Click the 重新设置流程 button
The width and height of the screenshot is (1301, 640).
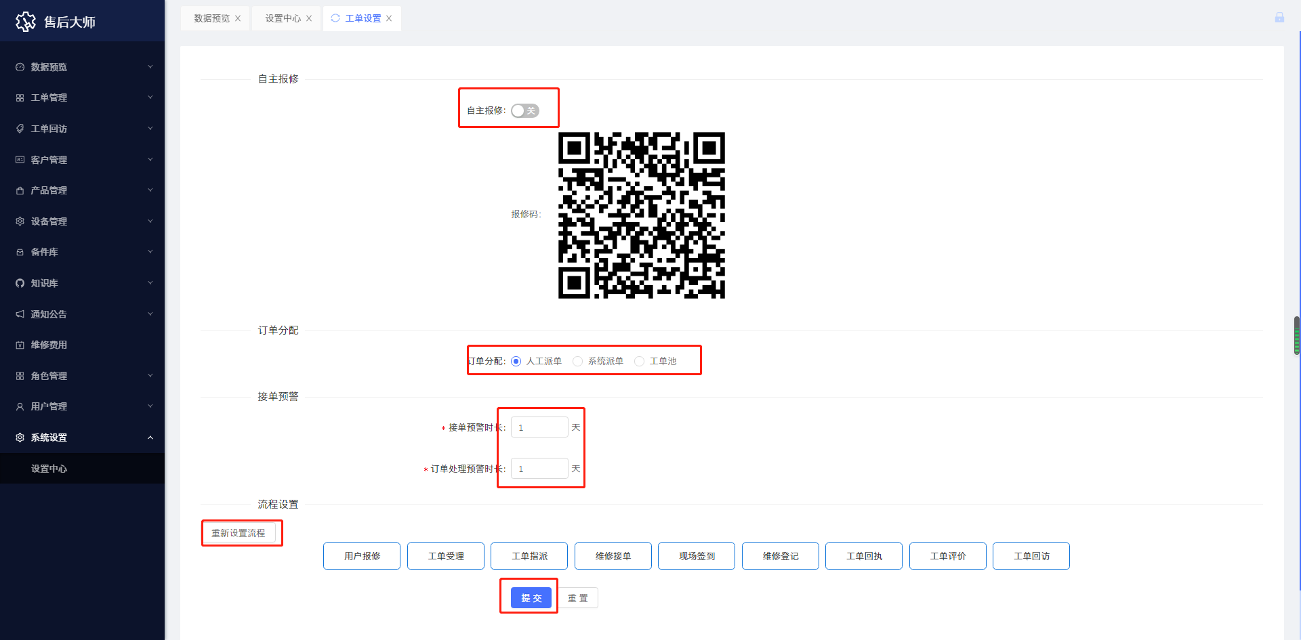[239, 533]
